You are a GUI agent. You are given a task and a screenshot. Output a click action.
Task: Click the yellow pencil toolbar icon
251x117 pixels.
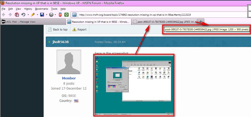tap(33, 15)
